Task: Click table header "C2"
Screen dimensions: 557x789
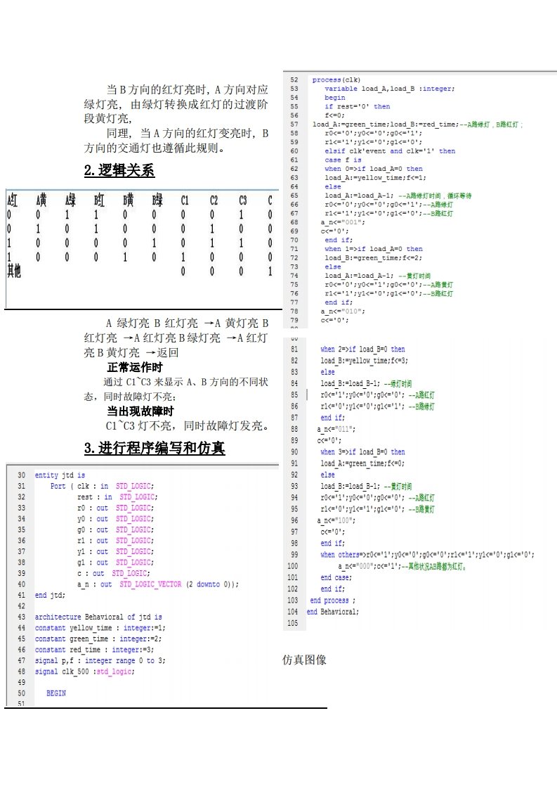Action: pos(214,200)
